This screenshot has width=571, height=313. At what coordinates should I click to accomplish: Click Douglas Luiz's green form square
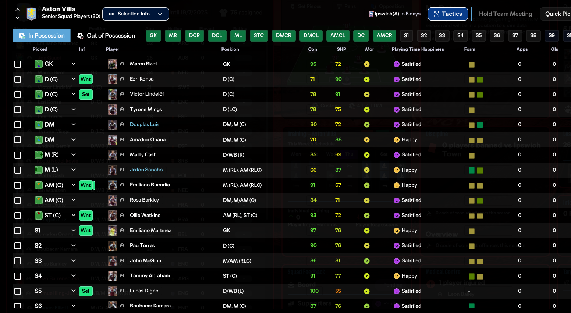coord(480,125)
